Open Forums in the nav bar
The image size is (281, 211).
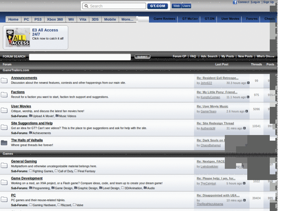point(251,19)
